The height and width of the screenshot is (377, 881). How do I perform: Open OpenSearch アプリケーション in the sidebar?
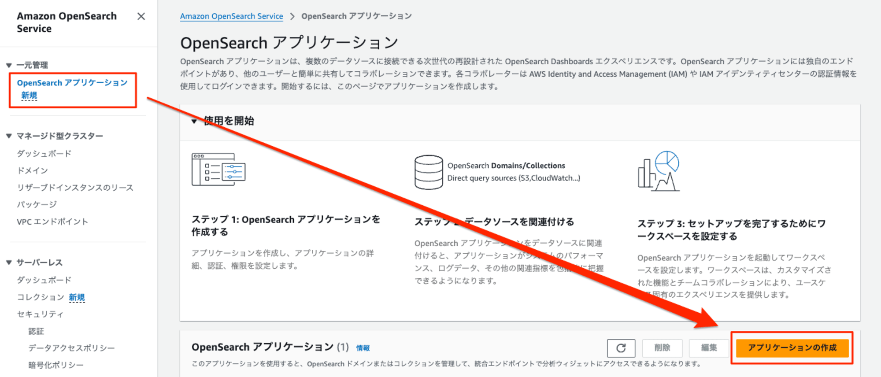(x=72, y=83)
